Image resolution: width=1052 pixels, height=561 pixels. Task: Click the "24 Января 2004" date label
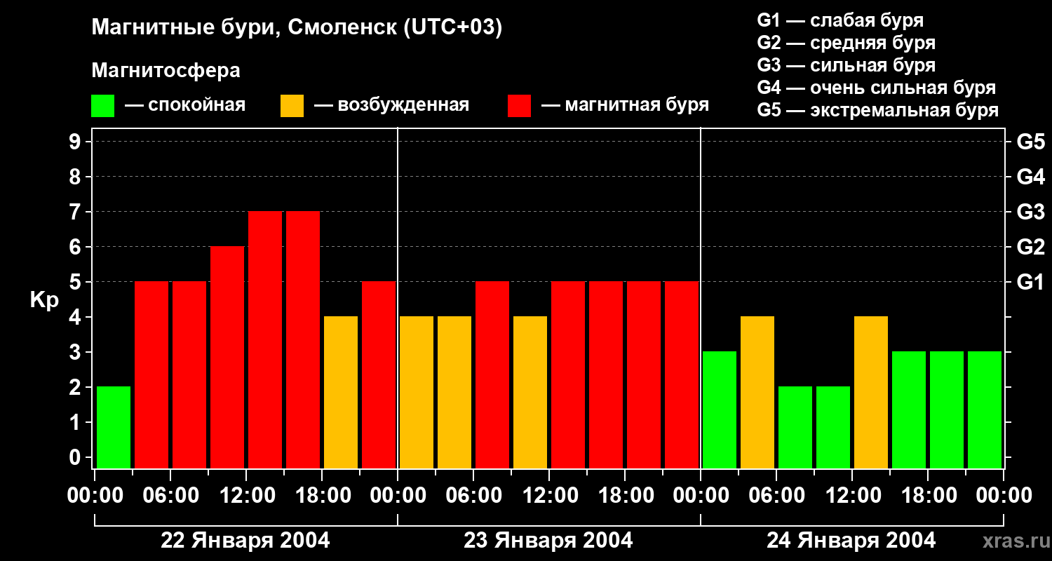[x=851, y=541]
